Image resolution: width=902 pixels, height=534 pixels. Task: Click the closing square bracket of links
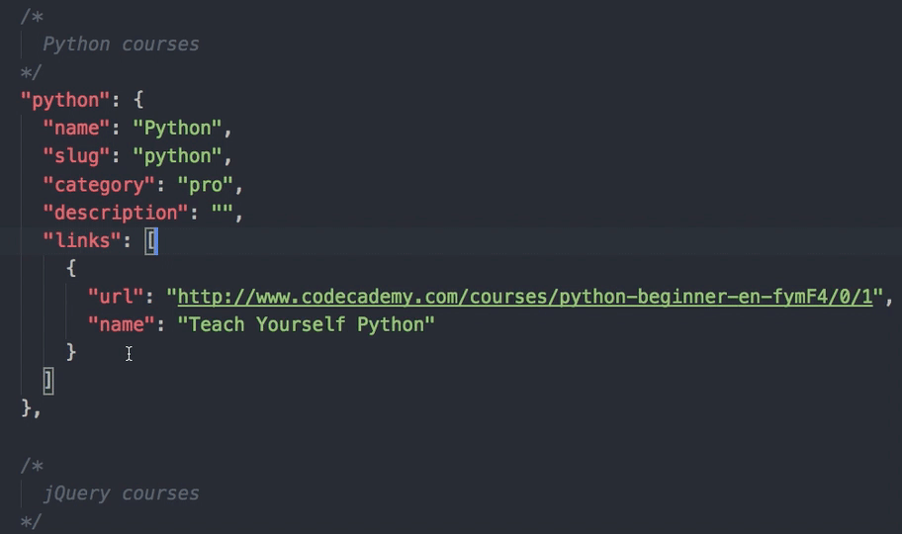(48, 381)
